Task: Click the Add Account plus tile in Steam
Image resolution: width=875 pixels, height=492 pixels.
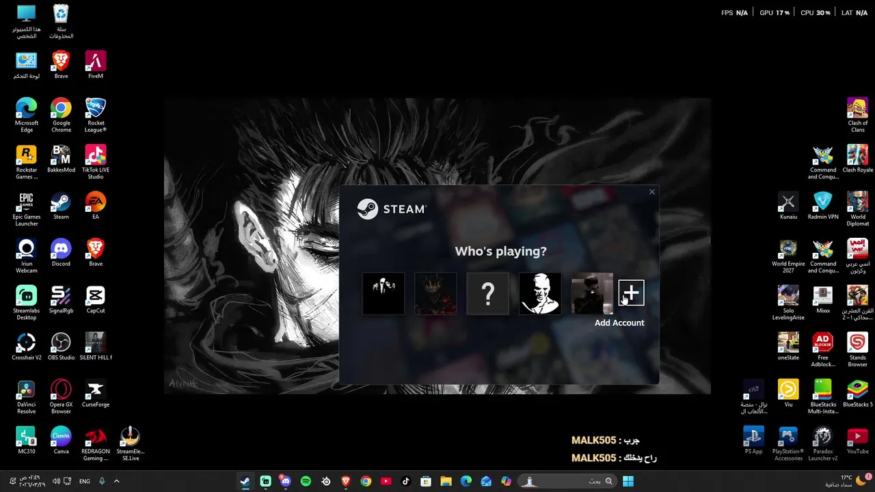Action: (631, 293)
